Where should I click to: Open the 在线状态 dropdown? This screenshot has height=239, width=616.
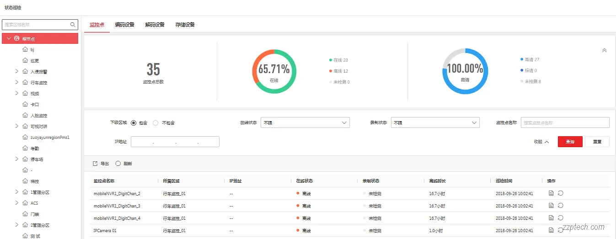305,122
